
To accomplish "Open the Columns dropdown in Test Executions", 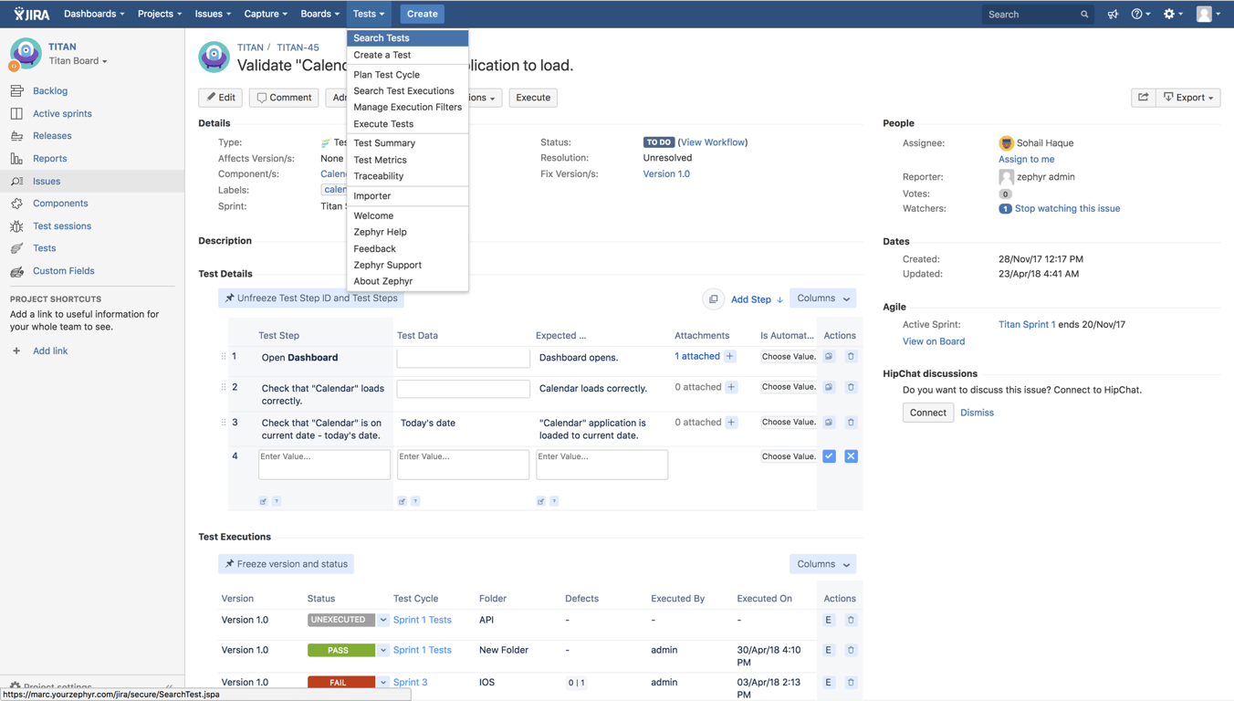I will tap(823, 564).
